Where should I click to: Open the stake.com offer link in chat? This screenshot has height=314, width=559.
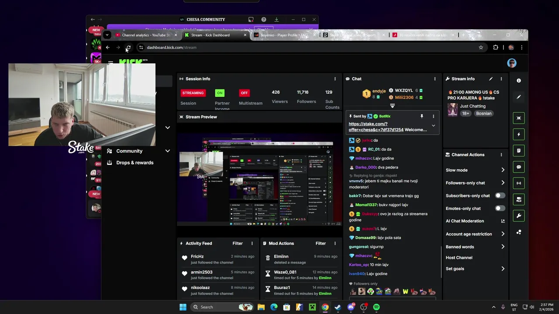(x=376, y=127)
